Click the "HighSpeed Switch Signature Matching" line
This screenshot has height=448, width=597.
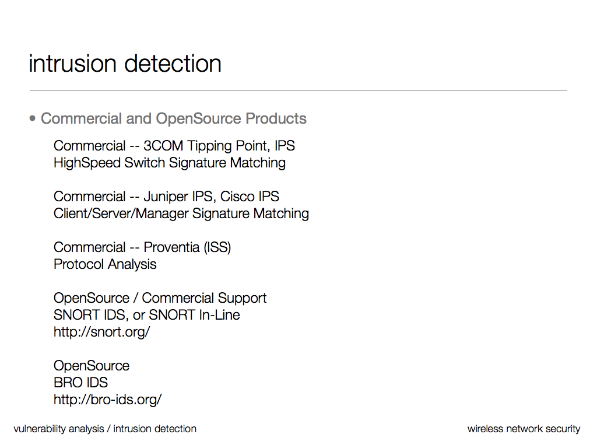[x=170, y=162]
